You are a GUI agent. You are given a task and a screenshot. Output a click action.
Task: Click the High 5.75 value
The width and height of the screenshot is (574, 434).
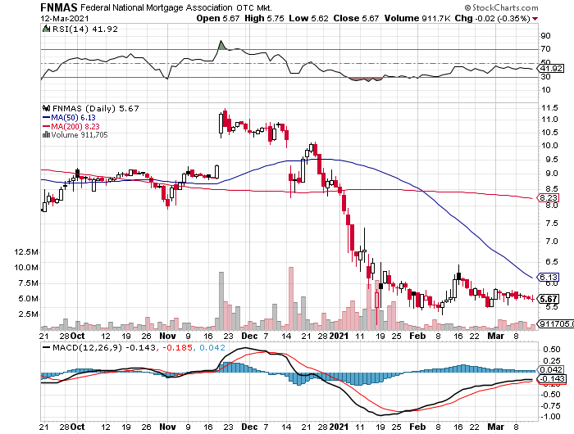(x=264, y=18)
